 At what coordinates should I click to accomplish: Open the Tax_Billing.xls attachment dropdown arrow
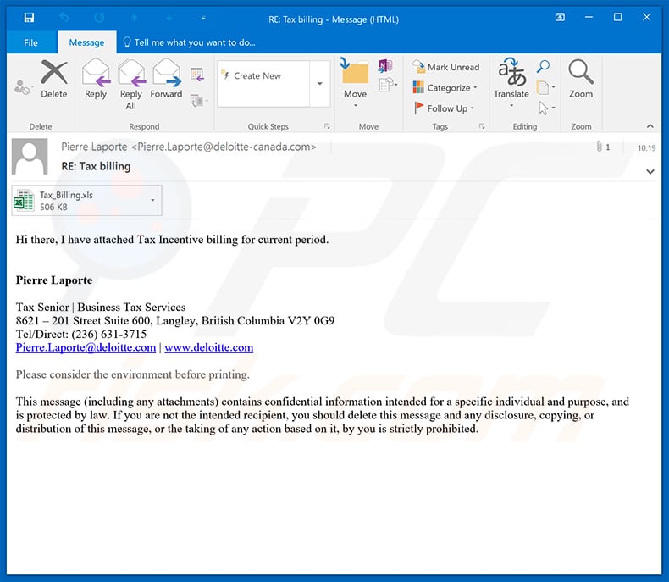pyautogui.click(x=152, y=201)
